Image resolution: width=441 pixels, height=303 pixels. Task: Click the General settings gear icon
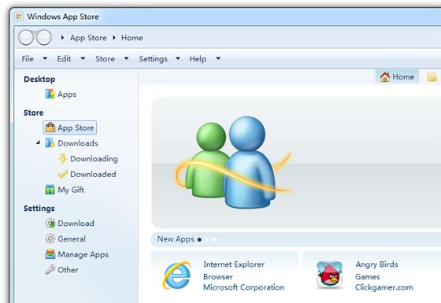[50, 238]
